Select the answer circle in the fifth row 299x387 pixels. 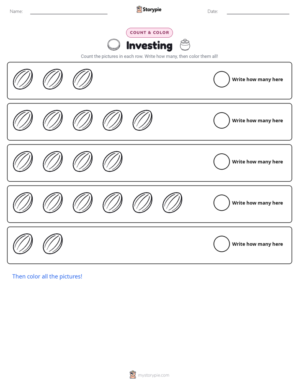(x=222, y=244)
